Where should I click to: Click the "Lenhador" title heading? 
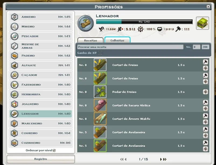point(107,16)
